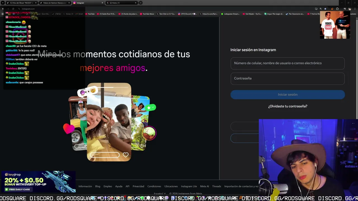Open the Privacidad footer link
The image size is (358, 201).
[x=138, y=186]
